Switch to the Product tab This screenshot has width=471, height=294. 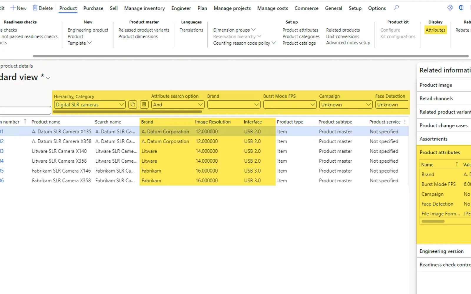68,8
